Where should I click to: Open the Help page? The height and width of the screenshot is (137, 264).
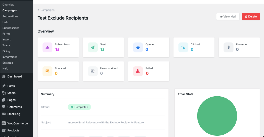5,68
